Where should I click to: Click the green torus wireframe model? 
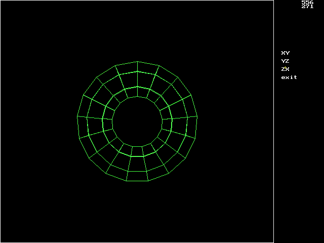tap(137, 121)
